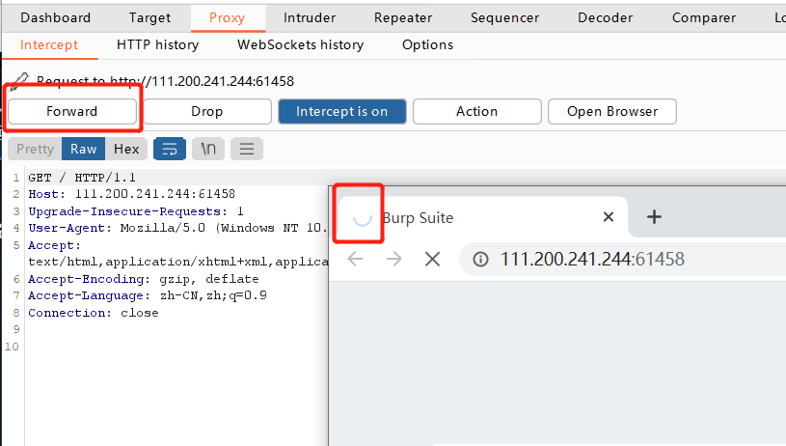This screenshot has height=446, width=786.
Task: Click the site information icon in address bar
Action: click(480, 259)
